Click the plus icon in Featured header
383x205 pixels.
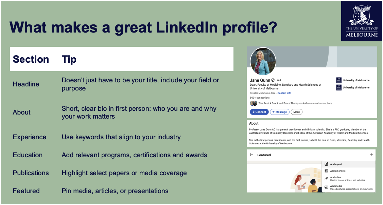tap(371, 155)
